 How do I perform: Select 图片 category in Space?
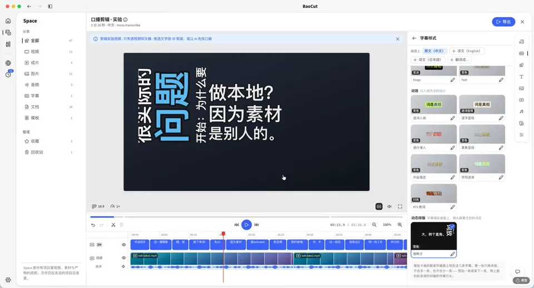pos(48,74)
